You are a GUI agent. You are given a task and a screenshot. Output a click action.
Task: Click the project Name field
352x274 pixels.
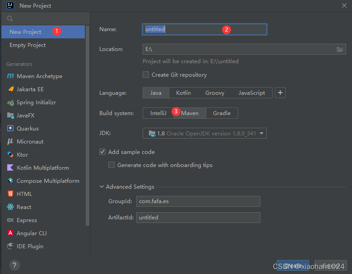point(204,29)
